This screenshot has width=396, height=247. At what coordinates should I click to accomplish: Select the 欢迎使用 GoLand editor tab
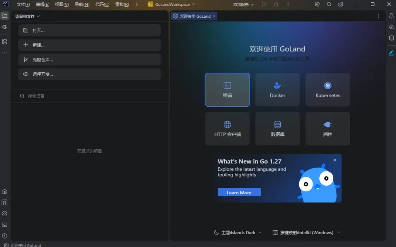[195, 16]
